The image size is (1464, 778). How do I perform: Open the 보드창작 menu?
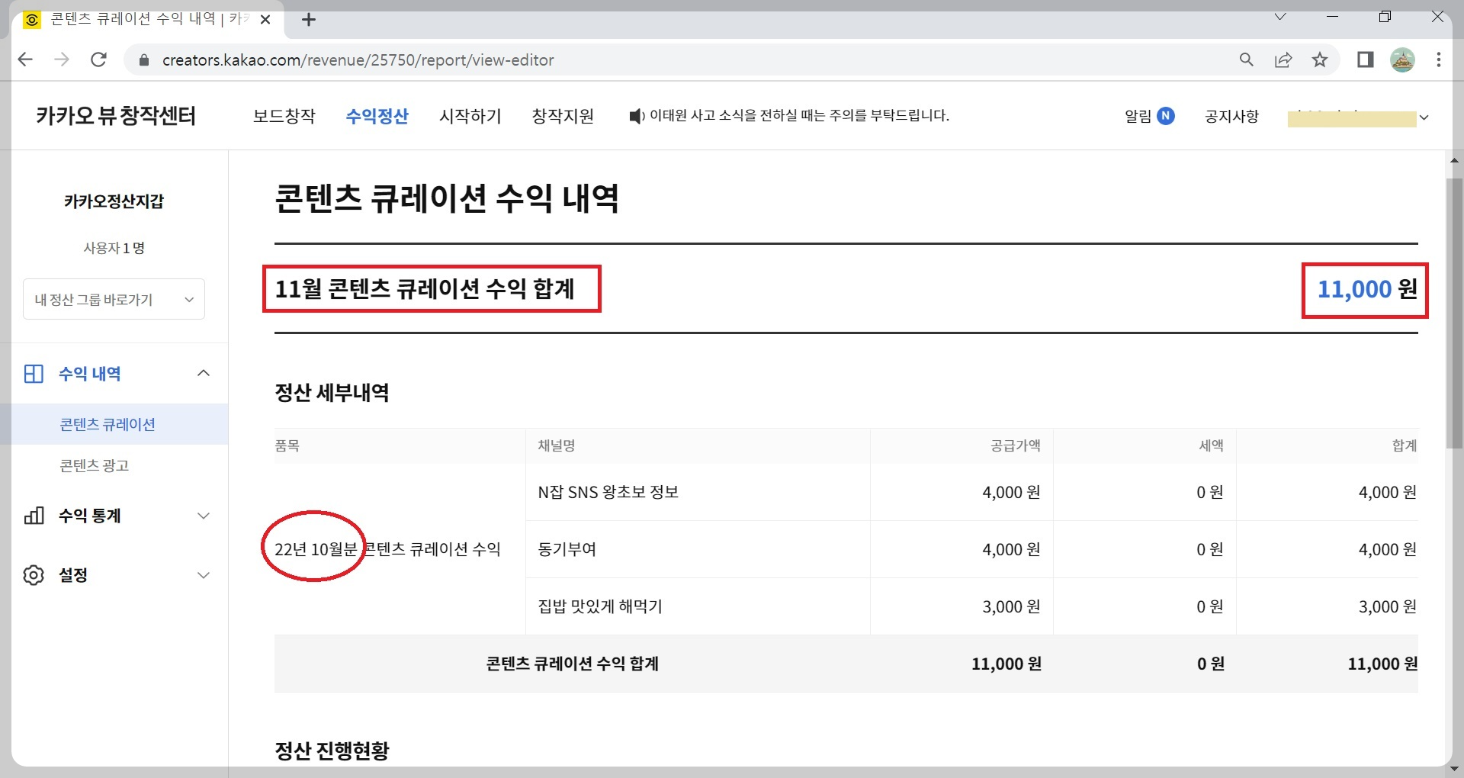284,116
